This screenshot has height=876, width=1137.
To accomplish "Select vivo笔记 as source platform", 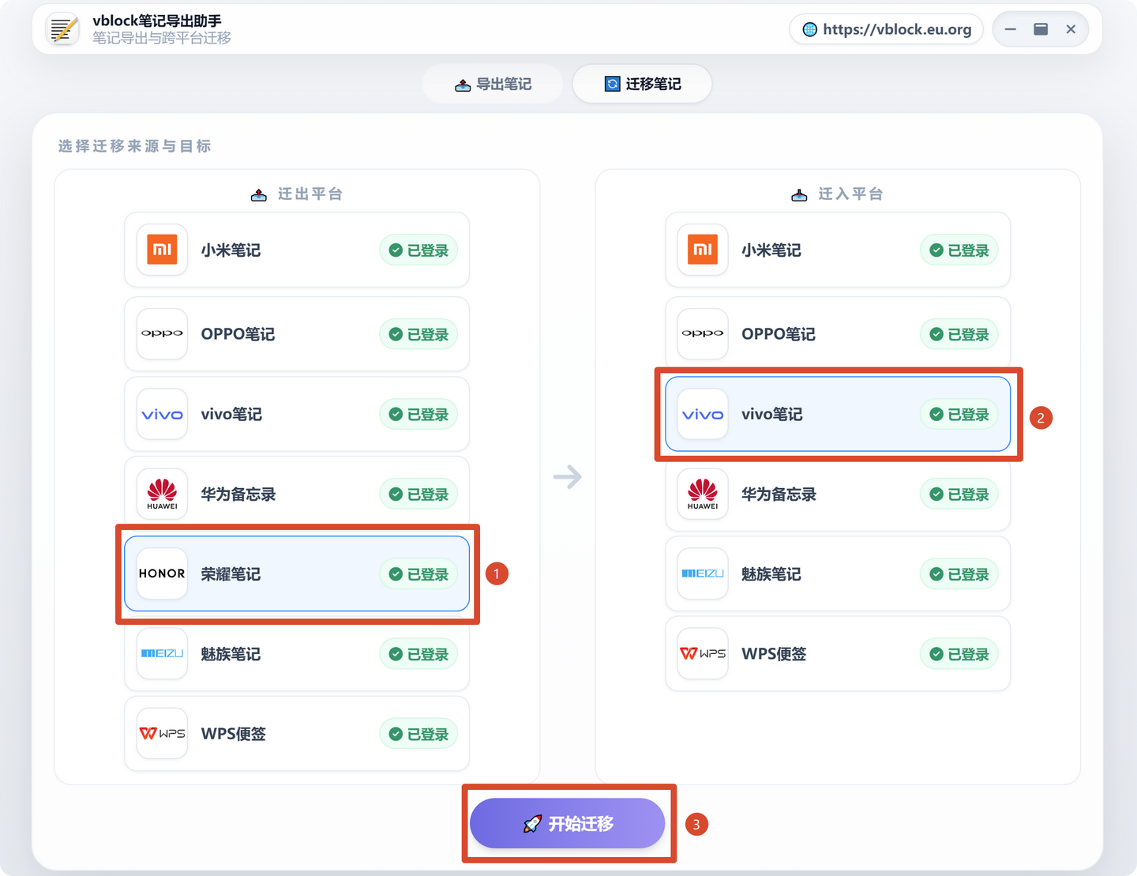I will click(297, 415).
